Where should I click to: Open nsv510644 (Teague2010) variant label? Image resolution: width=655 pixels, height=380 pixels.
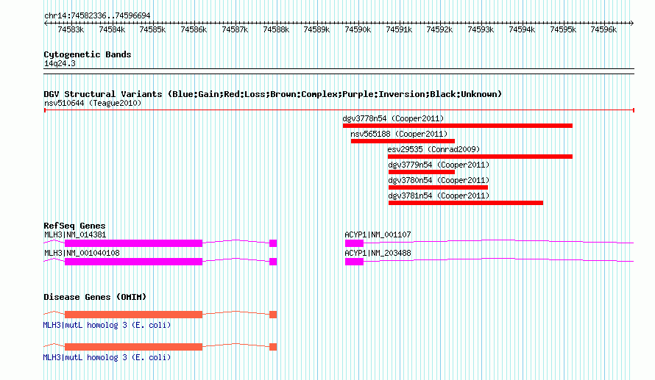(93, 103)
